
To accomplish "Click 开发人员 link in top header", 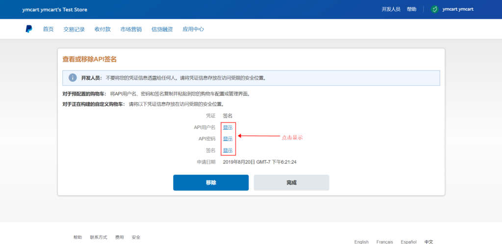I will coord(391,9).
